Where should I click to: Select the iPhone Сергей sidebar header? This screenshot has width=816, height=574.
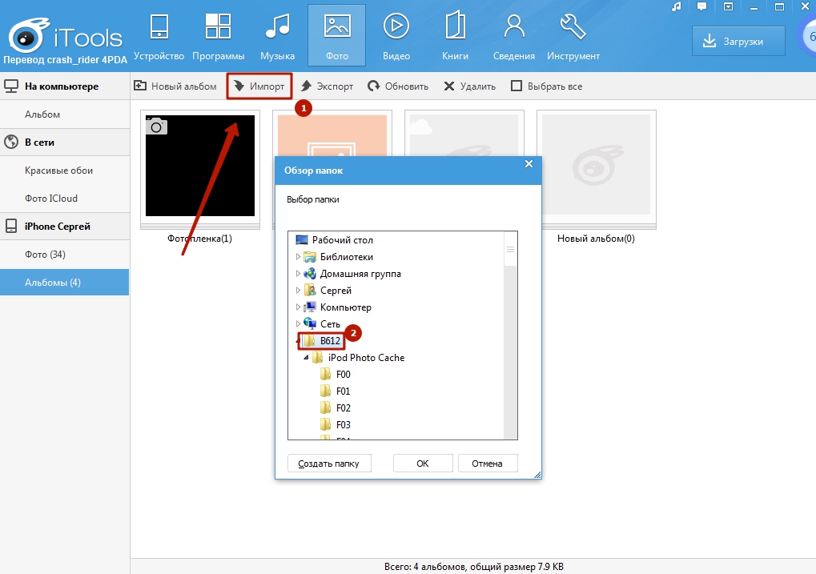pos(65,227)
